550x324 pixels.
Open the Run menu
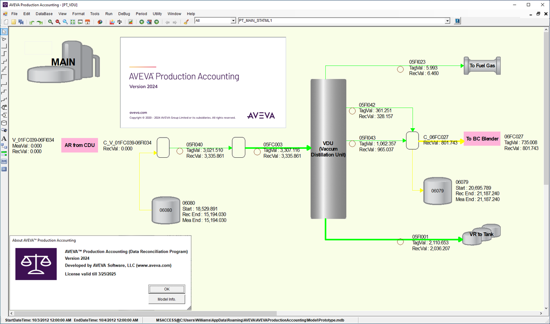point(109,14)
